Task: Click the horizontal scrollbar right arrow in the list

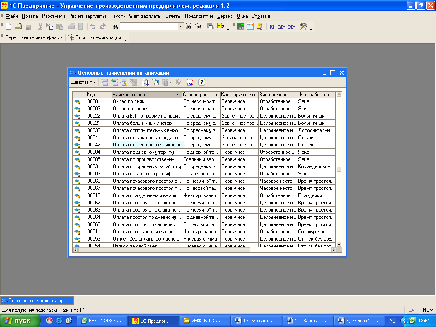Action: pos(334,250)
